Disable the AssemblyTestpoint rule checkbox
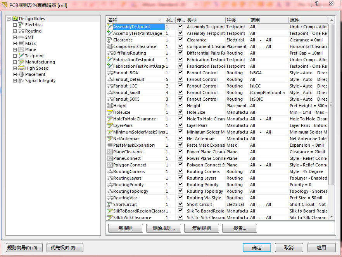The width and height of the screenshot is (342, 257). point(180,27)
